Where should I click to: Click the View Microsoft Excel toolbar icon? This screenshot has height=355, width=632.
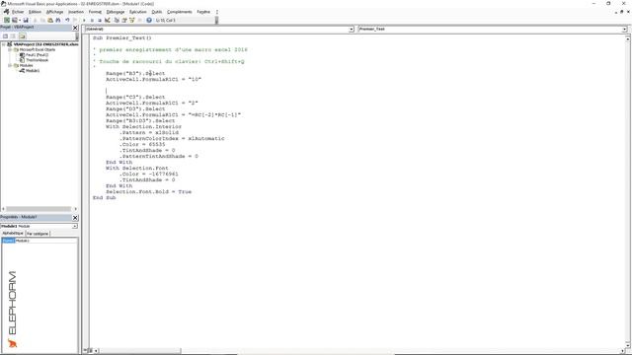pyautogui.click(x=7, y=20)
